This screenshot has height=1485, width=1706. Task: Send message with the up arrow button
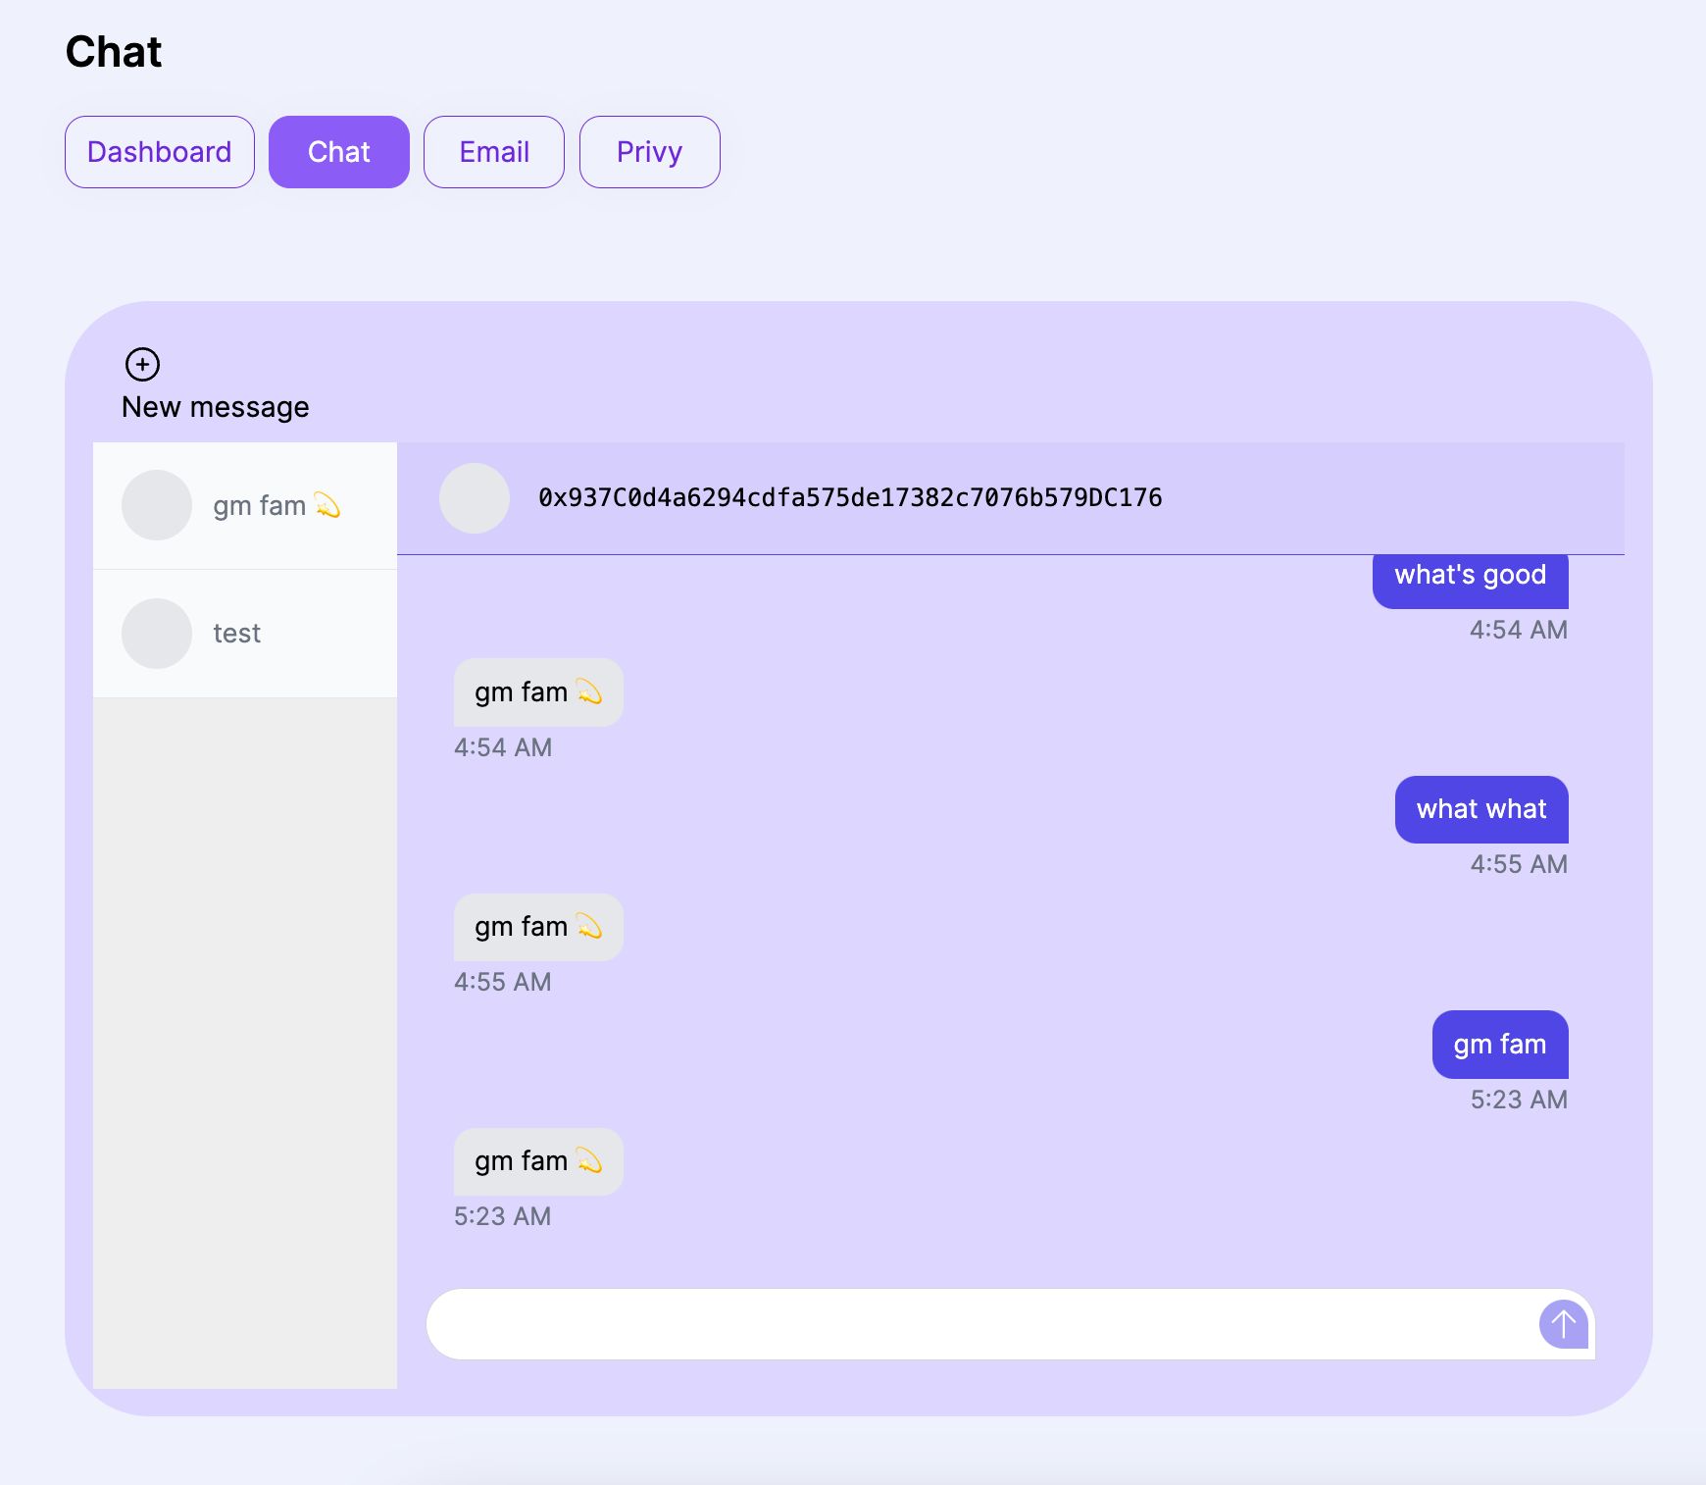(1563, 1324)
